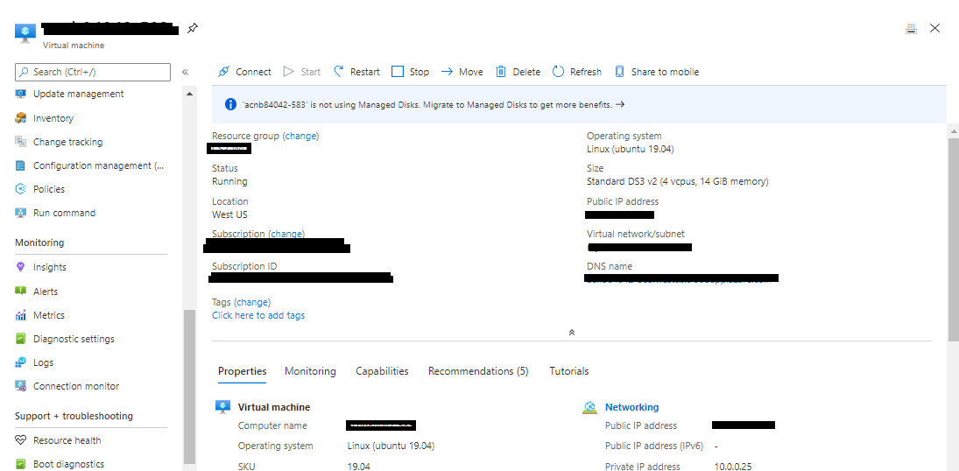Click the Metrics chart icon
The width and height of the screenshot is (959, 471).
[x=21, y=315]
